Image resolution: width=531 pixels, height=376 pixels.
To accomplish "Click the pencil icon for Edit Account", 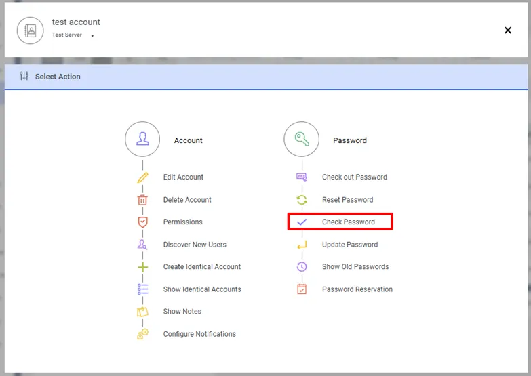I will tap(142, 177).
